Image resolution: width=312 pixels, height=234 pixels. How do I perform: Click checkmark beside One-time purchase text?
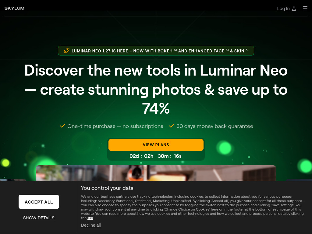pos(62,126)
